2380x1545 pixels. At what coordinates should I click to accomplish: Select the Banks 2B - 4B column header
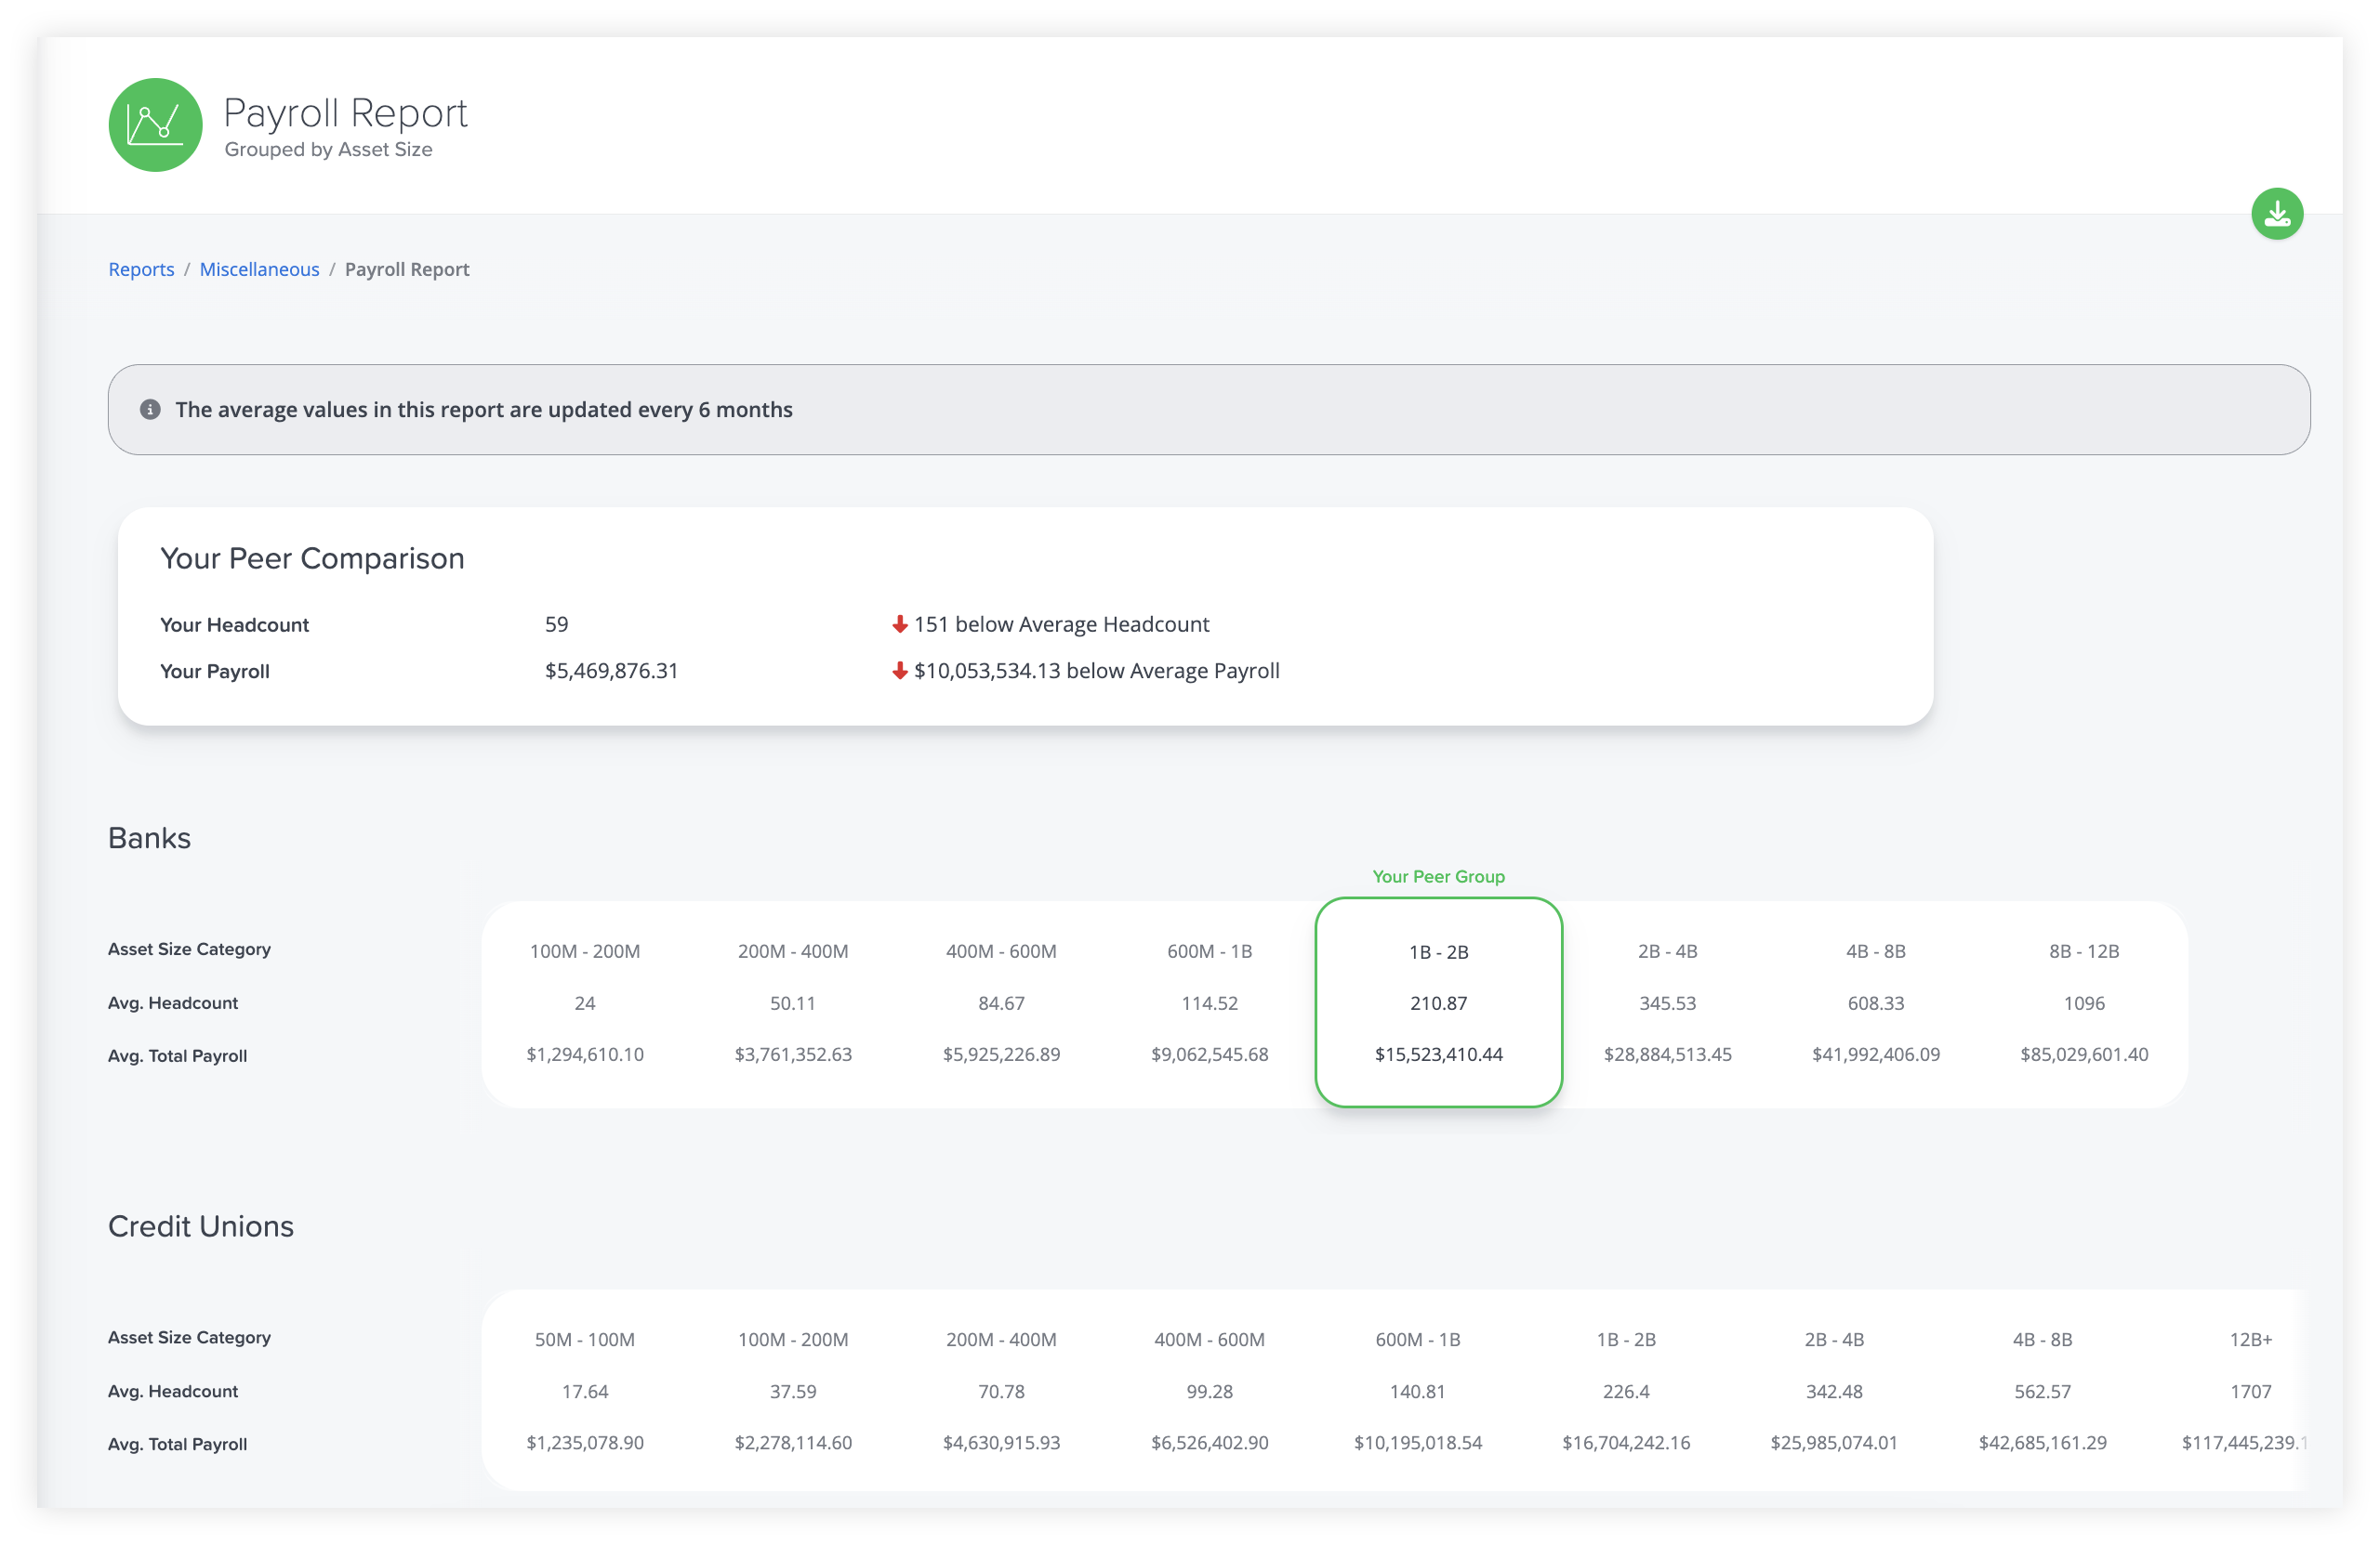(x=1666, y=951)
